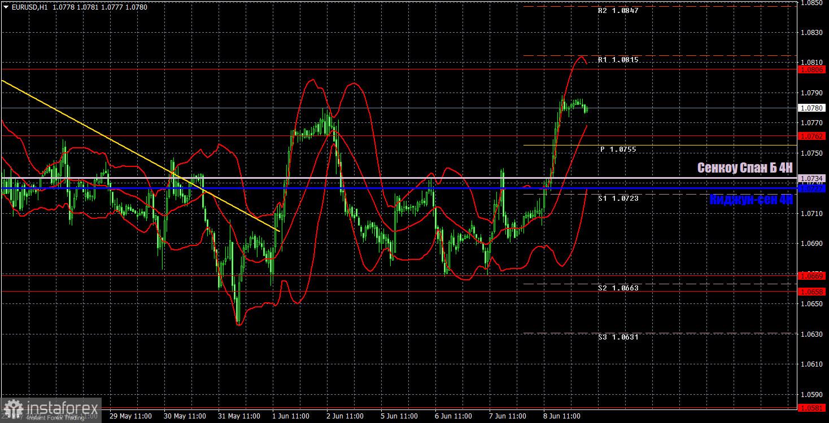Click the P 1.0755 pivot label
829x423 pixels.
pos(618,149)
